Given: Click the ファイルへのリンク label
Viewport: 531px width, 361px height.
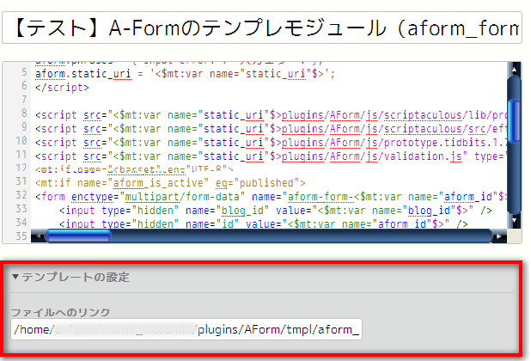Looking at the screenshot, I should 59,311.
